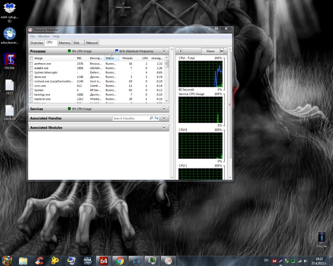Open the adwcleaner desktop icon
Image resolution: width=333 pixels, height=266 pixels.
pyautogui.click(x=10, y=35)
